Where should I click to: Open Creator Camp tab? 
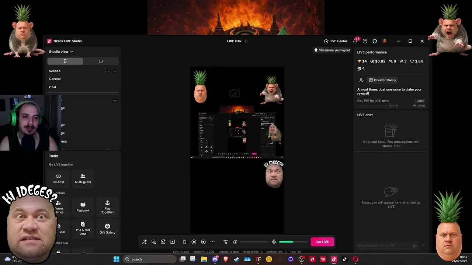click(x=382, y=80)
